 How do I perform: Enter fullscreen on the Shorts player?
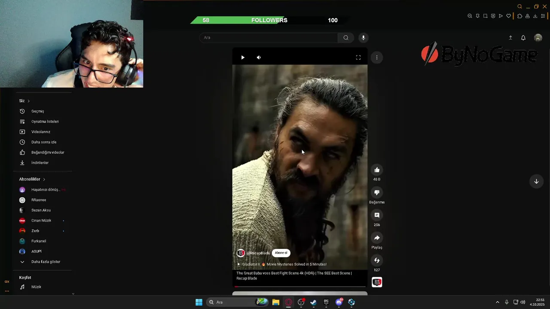358,58
